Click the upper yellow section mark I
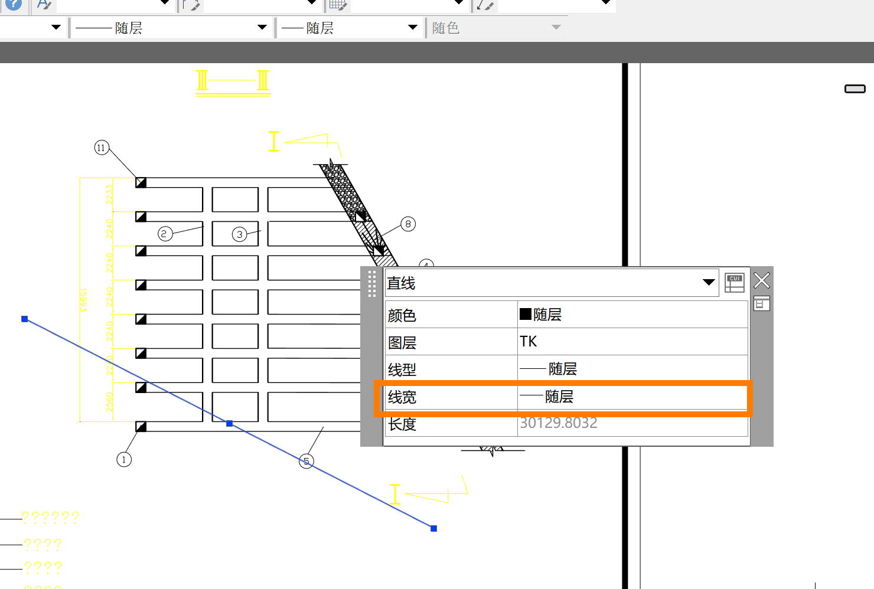 pos(273,142)
